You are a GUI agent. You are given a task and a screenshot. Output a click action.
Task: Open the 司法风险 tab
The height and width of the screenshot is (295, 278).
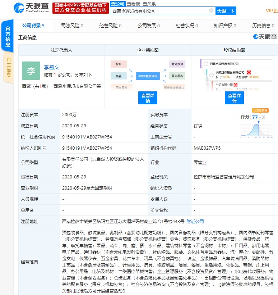72,26
